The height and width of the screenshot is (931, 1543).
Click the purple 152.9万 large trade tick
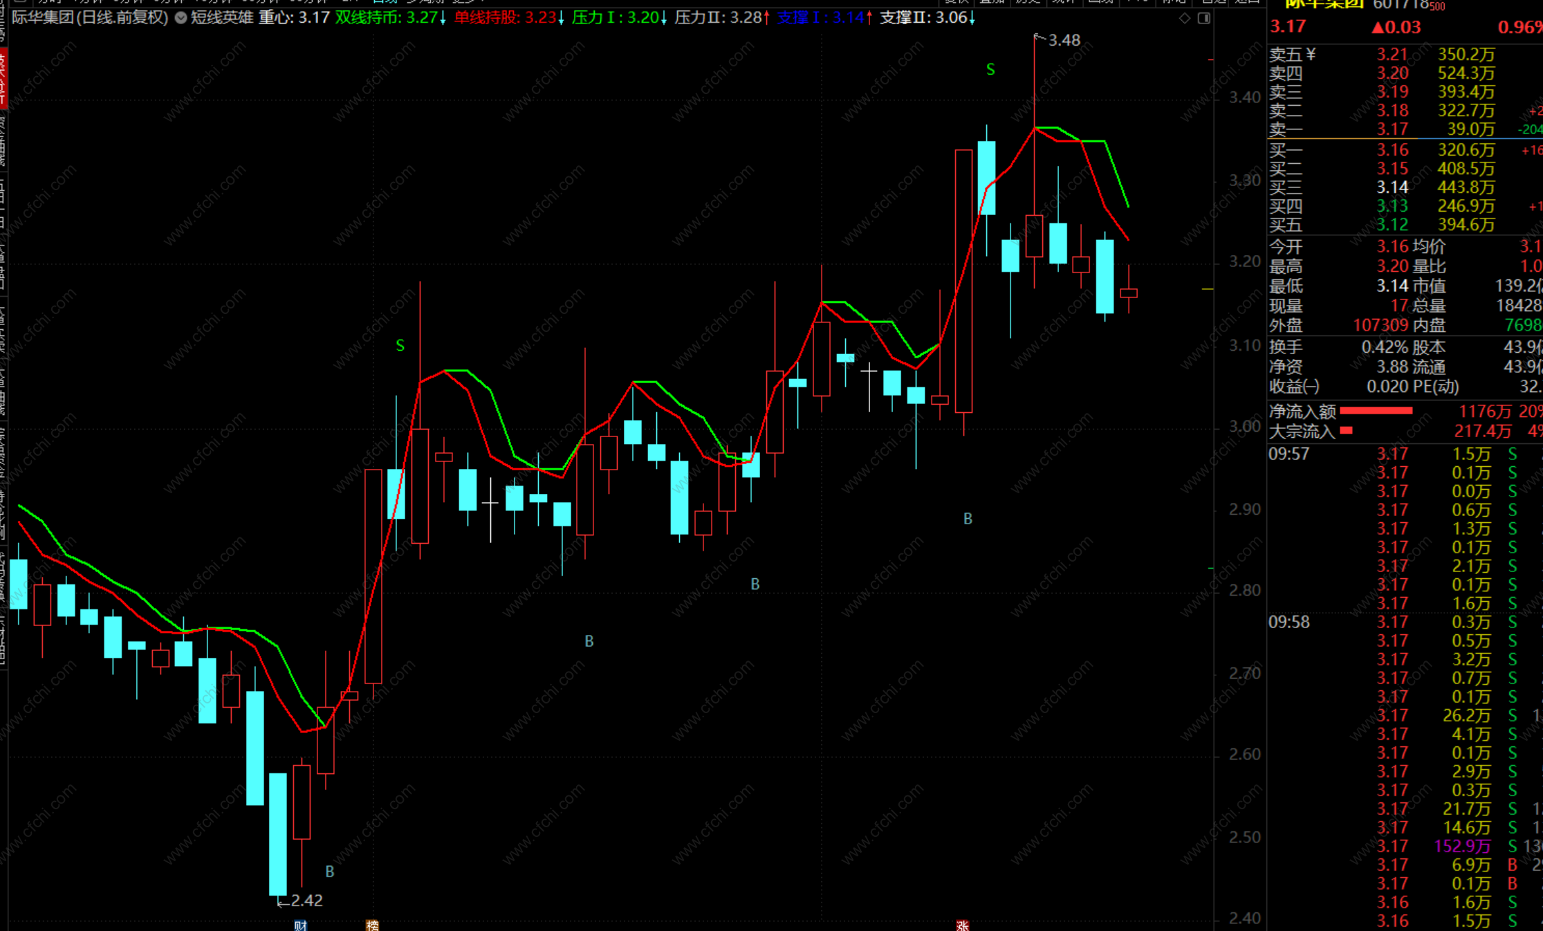coord(1462,846)
